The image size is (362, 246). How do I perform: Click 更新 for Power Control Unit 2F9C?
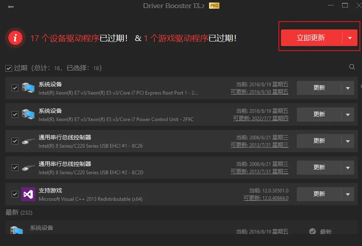(x=319, y=114)
